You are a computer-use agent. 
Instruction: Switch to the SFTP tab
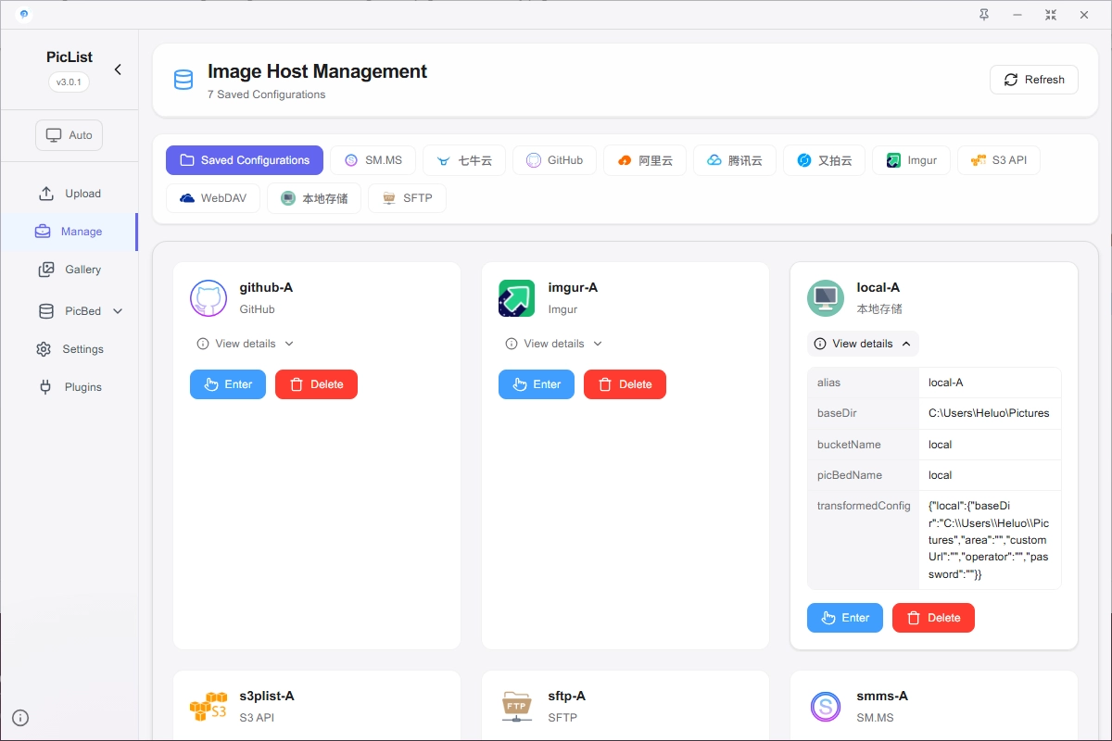[x=407, y=198]
